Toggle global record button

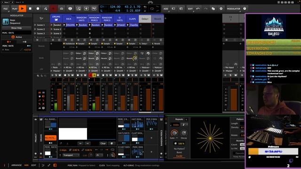pyautogui.click(x=38, y=8)
